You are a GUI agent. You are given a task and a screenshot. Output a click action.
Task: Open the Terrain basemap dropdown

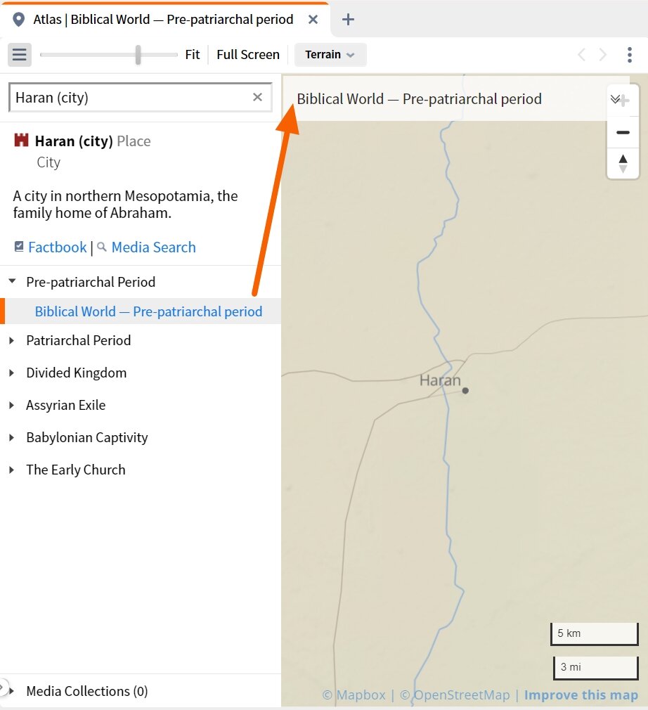[330, 54]
